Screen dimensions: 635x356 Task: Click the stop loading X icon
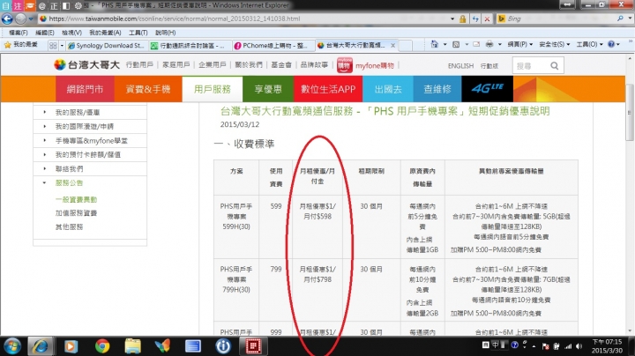[x=487, y=19]
